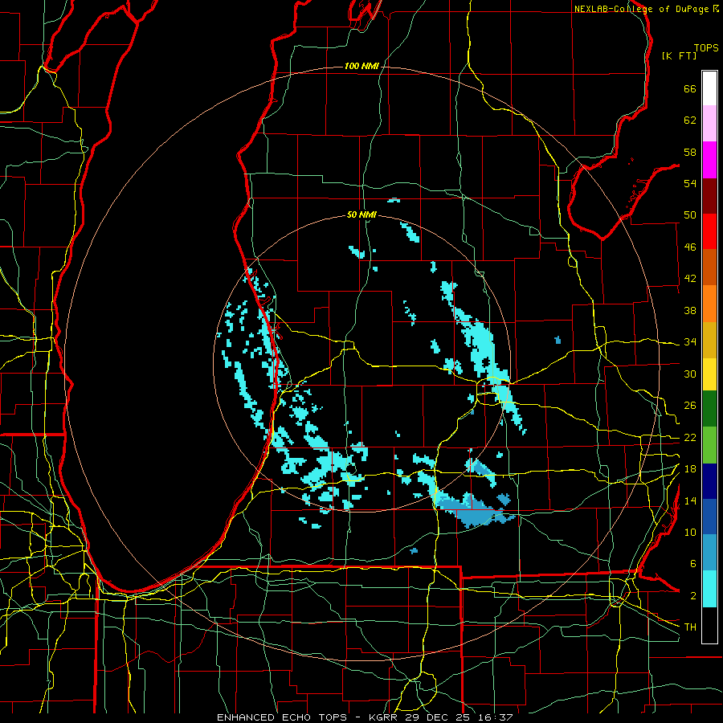Click the dark orange 46 kft legend swatch

[709, 268]
